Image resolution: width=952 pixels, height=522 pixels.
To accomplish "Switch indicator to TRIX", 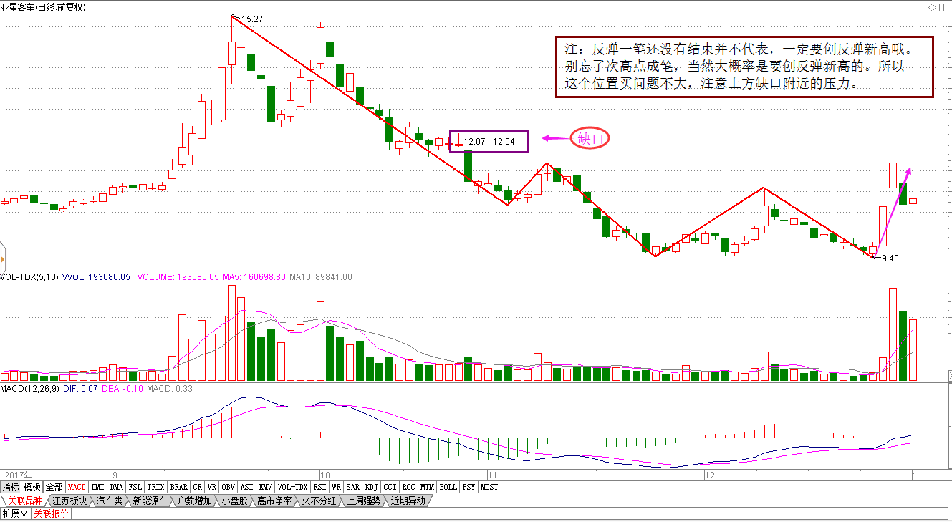I will [155, 487].
